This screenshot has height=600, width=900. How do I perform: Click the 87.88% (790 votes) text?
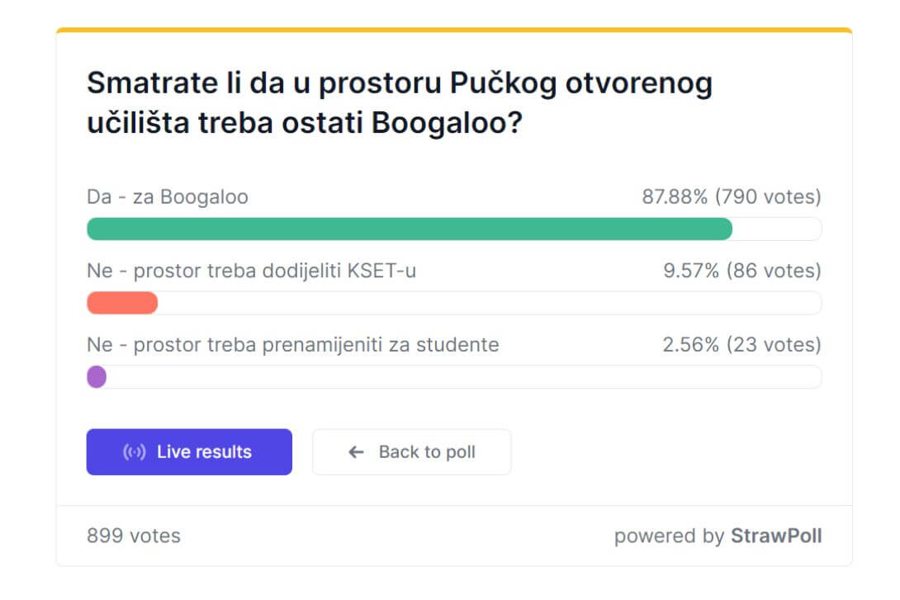[x=732, y=196]
